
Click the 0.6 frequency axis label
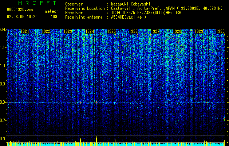point(3,139)
